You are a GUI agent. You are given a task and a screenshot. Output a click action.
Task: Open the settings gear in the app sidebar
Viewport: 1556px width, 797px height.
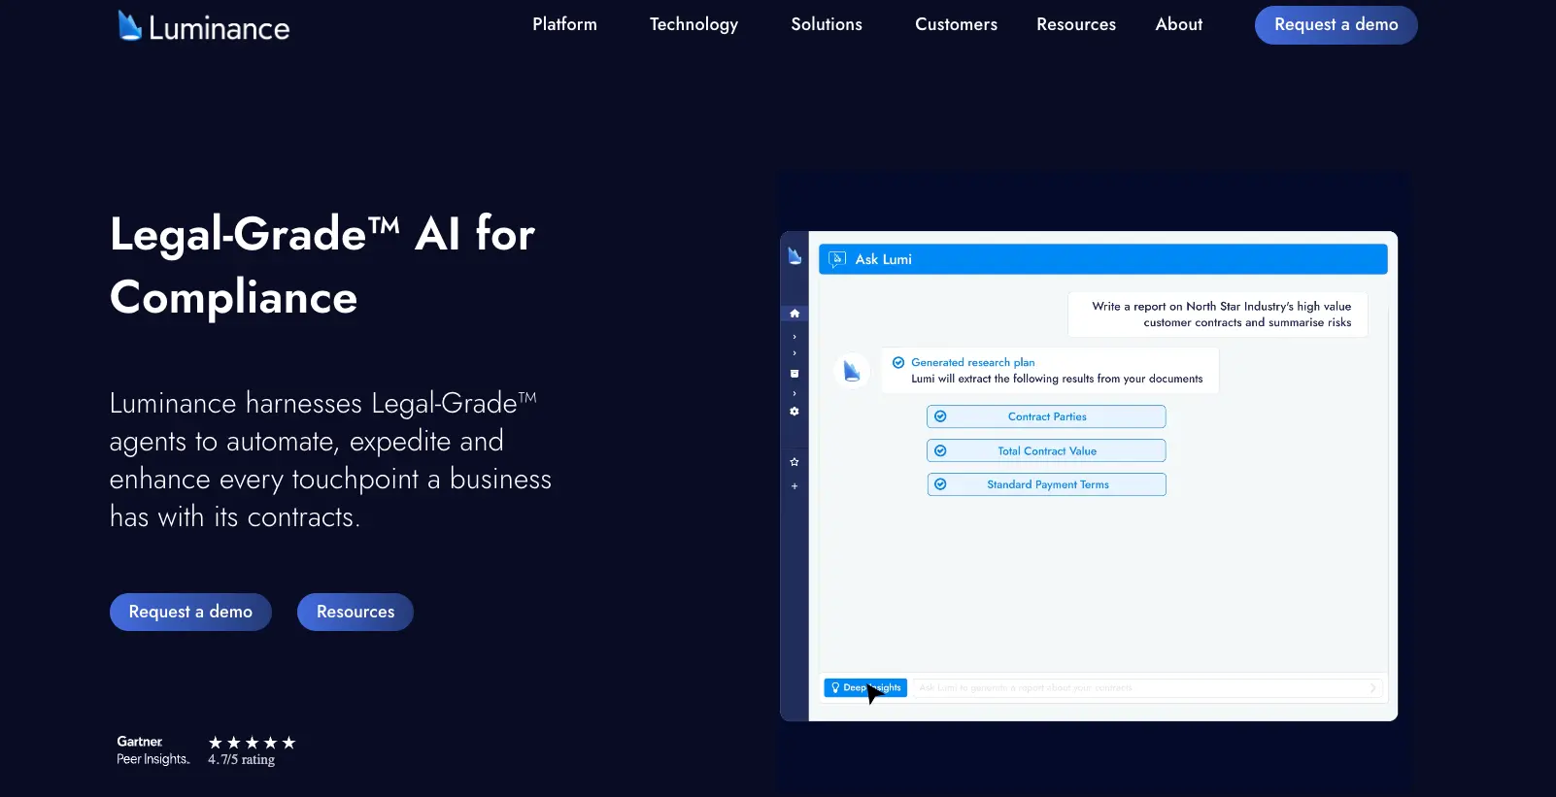click(795, 412)
